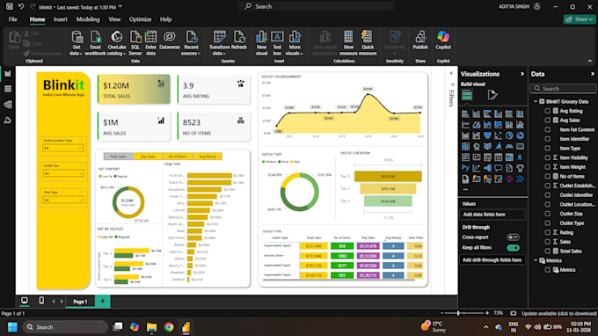This screenshot has height=336, width=598.
Task: Check the Avg Rating field
Action: pyautogui.click(x=548, y=111)
